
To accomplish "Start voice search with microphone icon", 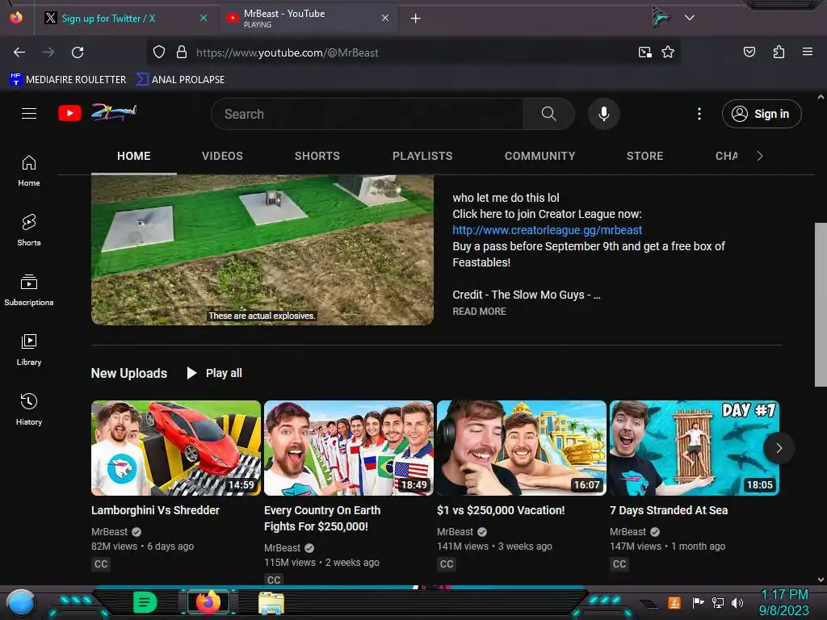I will (604, 114).
